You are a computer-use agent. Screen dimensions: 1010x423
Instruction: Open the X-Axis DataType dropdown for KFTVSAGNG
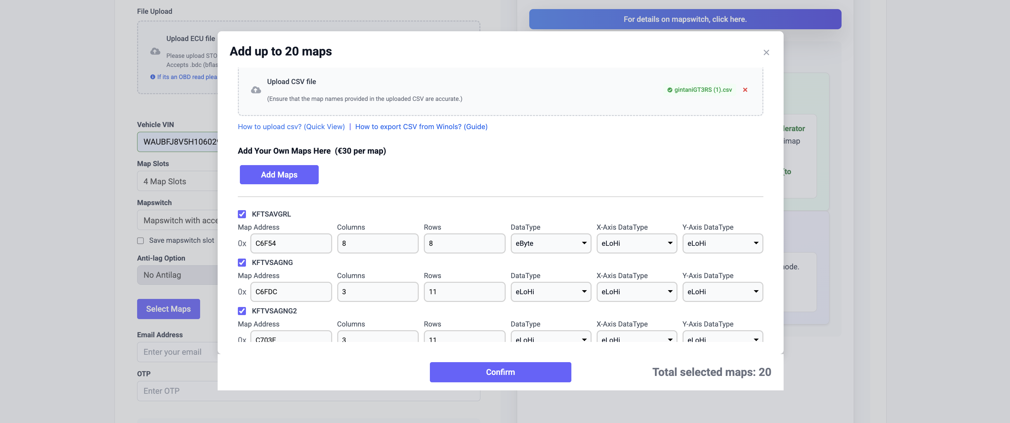pyautogui.click(x=636, y=292)
